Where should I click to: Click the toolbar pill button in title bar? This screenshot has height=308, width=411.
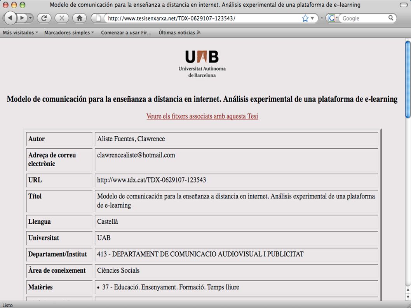[x=404, y=5]
